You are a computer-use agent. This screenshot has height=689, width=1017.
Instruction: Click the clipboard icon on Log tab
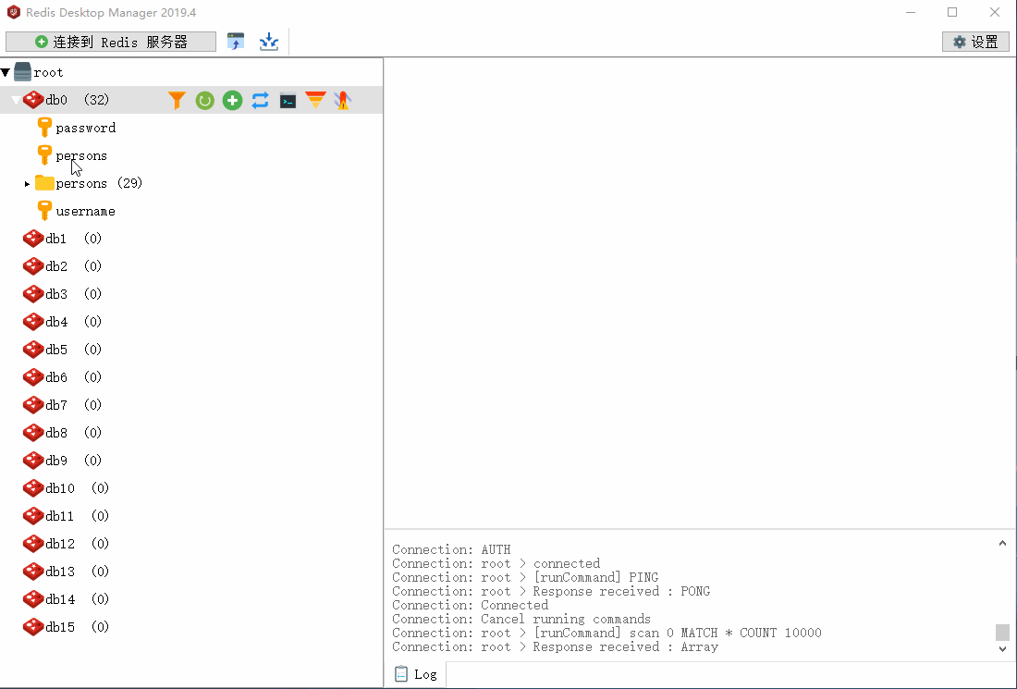[x=401, y=674]
